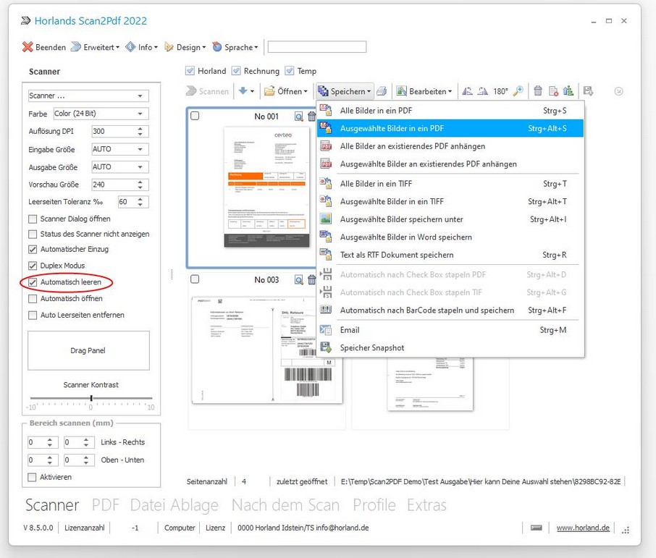Click the red X Beenden icon

(28, 47)
